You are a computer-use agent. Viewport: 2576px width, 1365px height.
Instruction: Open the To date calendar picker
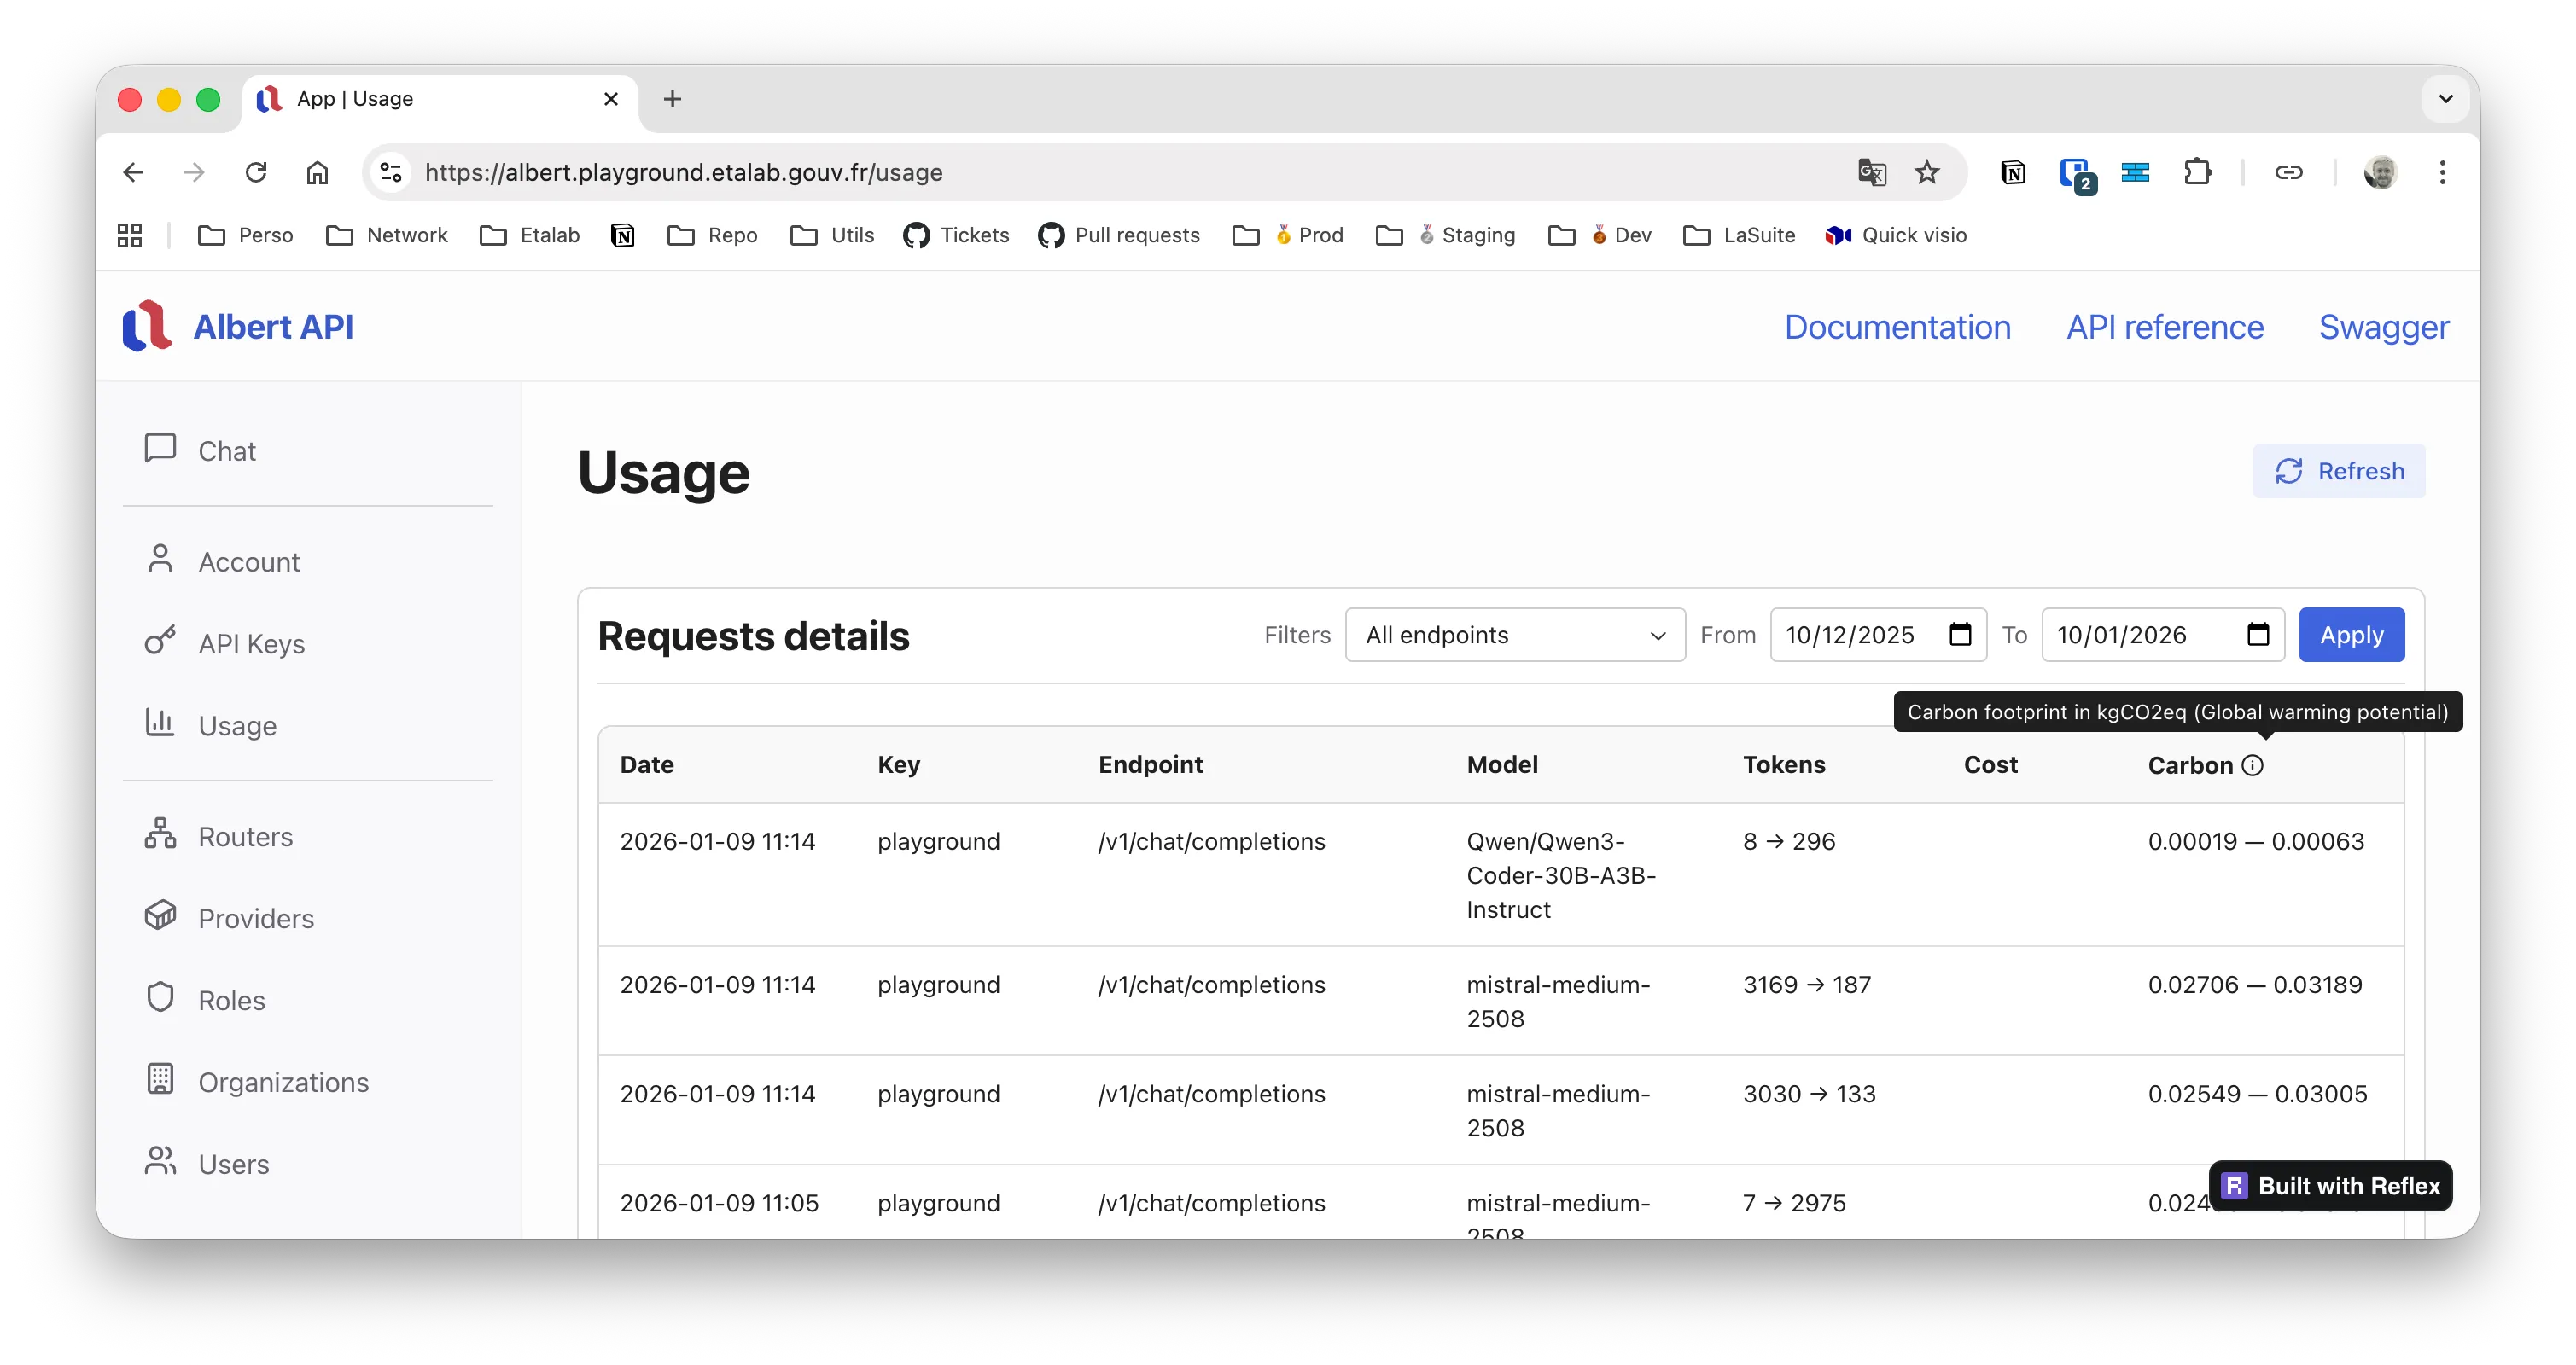pos(2259,635)
